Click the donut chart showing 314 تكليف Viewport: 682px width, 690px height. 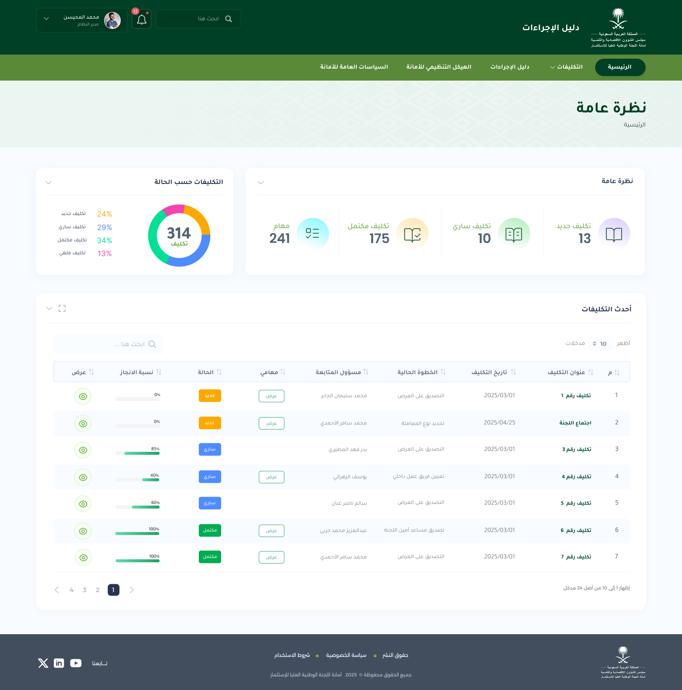click(179, 236)
